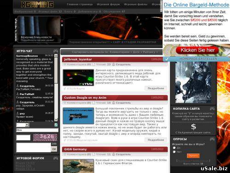This screenshot has height=173, width=230.
Task: Click the reads page icon in GIGN Germany post
Action: (x=94, y=154)
